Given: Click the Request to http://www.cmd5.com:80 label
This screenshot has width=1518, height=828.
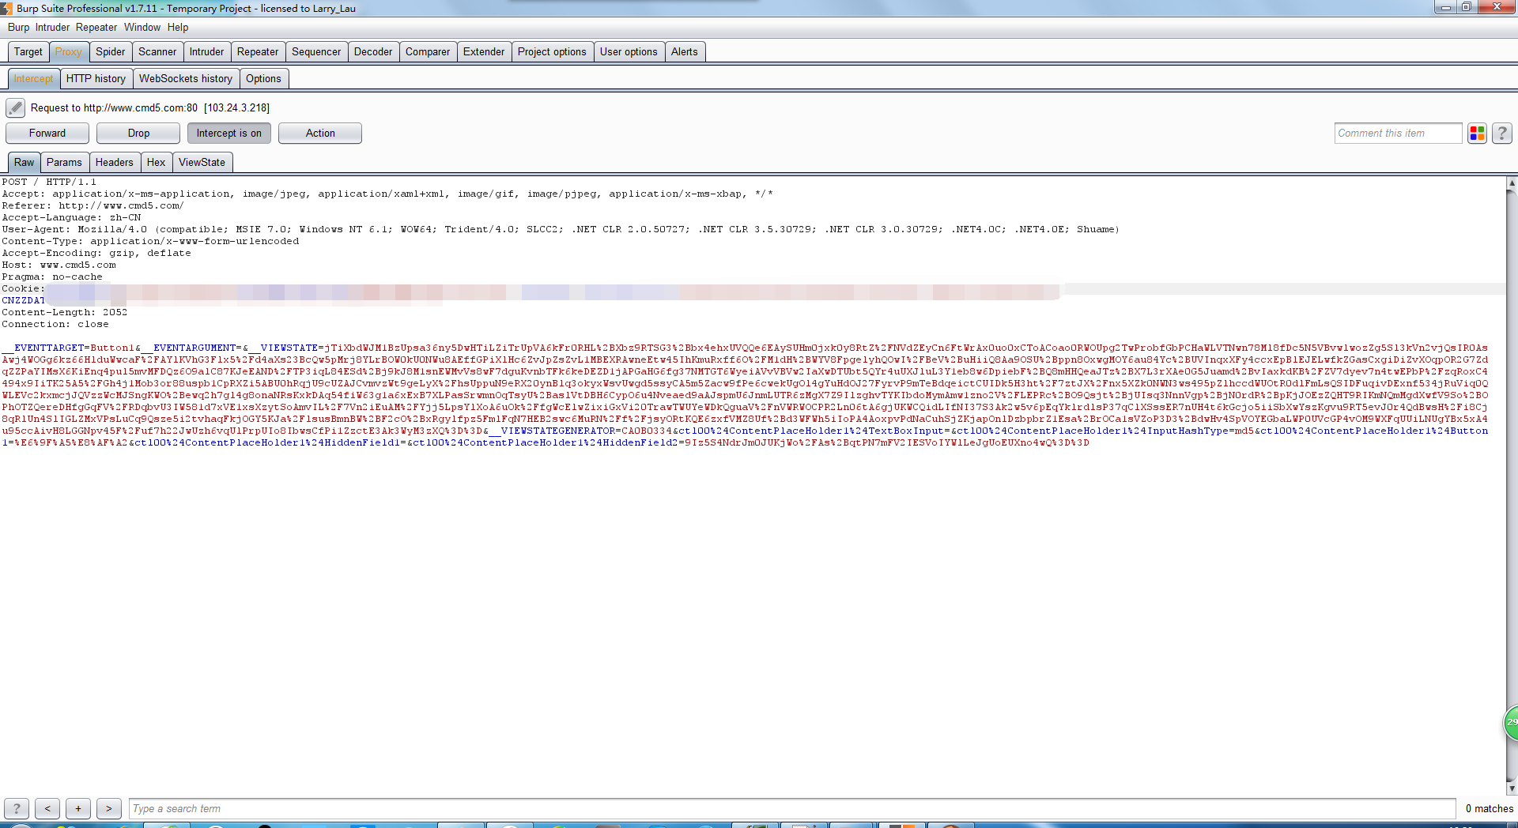Looking at the screenshot, I should tap(150, 107).
